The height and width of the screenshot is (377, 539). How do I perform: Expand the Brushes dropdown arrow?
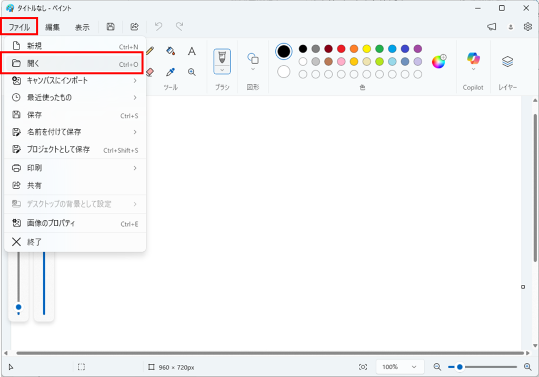tap(222, 69)
